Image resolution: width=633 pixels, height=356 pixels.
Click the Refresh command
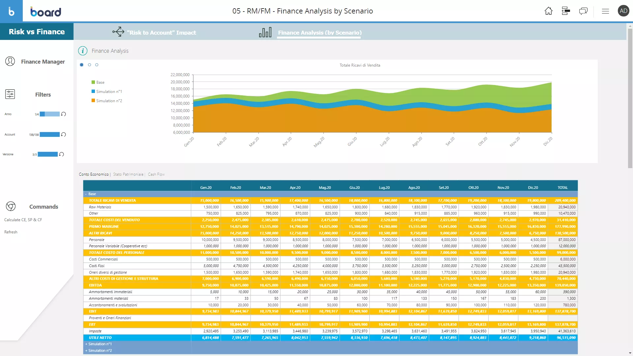click(x=11, y=232)
